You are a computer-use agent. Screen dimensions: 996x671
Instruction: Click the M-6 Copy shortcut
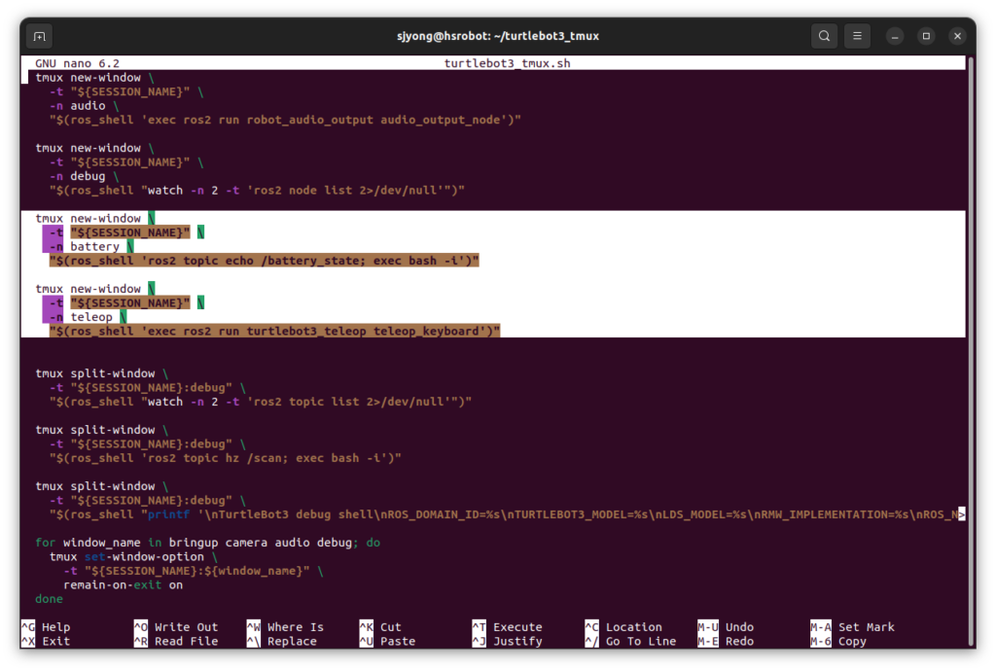[838, 641]
